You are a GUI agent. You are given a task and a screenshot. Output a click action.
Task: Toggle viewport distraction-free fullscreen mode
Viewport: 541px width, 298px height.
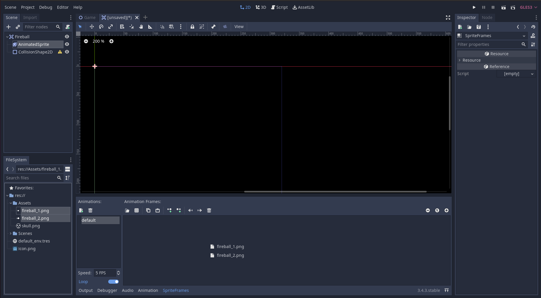click(x=448, y=18)
